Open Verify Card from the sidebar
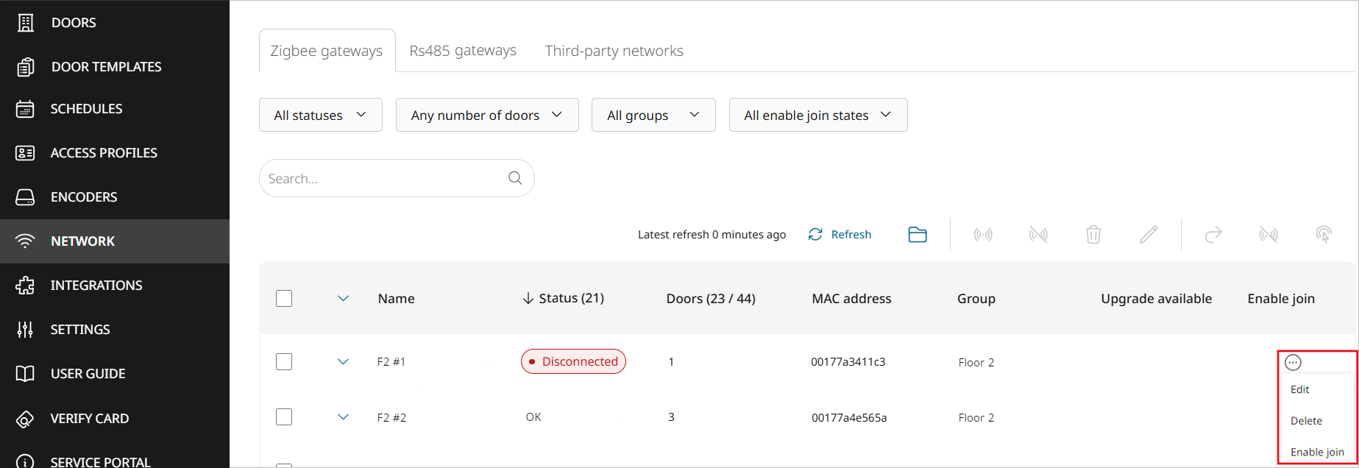 tap(89, 419)
